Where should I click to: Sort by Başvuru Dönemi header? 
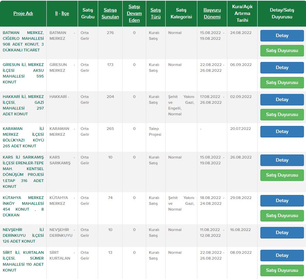[x=212, y=14]
